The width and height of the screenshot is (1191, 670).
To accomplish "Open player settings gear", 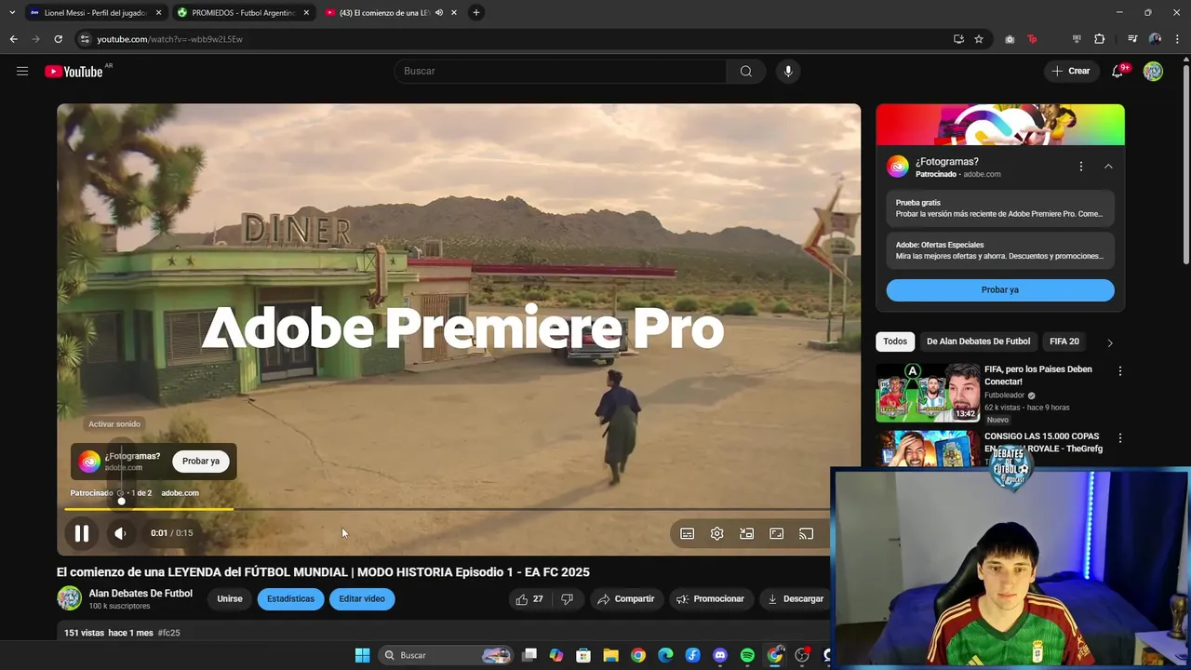I will click(716, 533).
